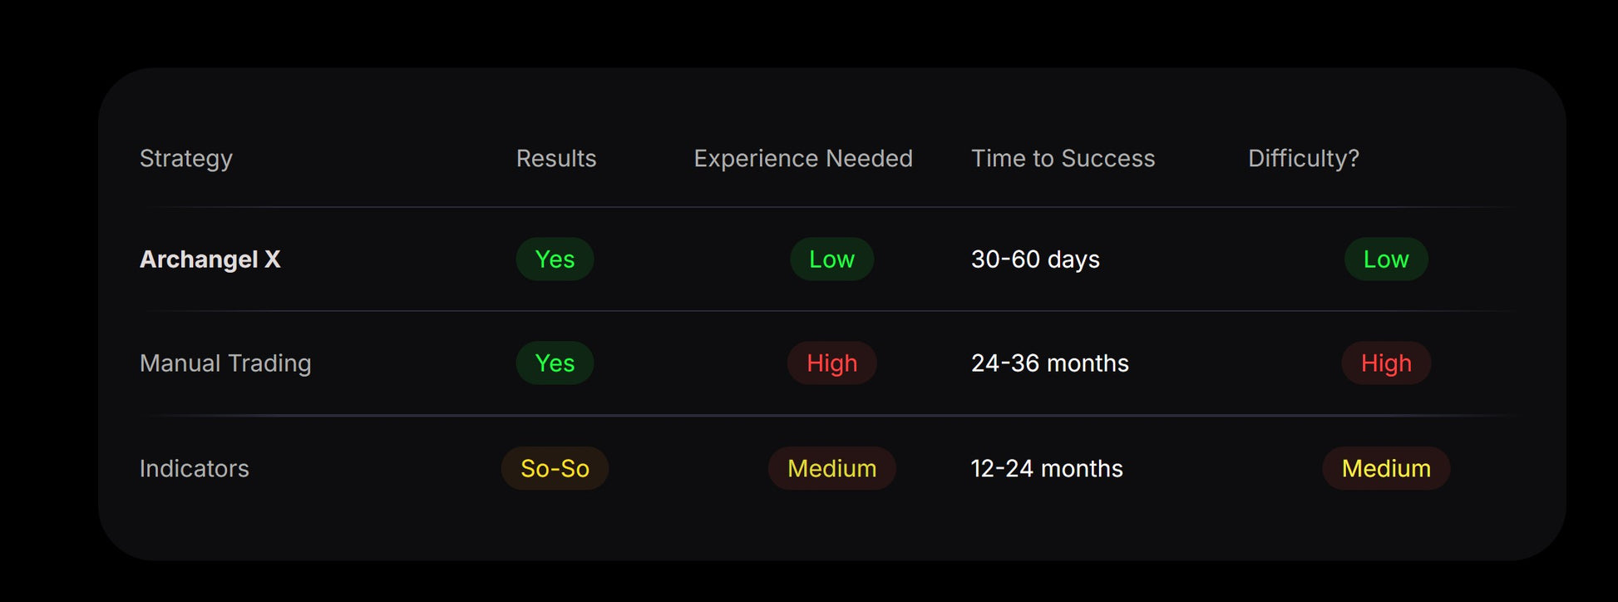Select the Experience Needed column header
The height and width of the screenshot is (602, 1618).
(x=802, y=158)
